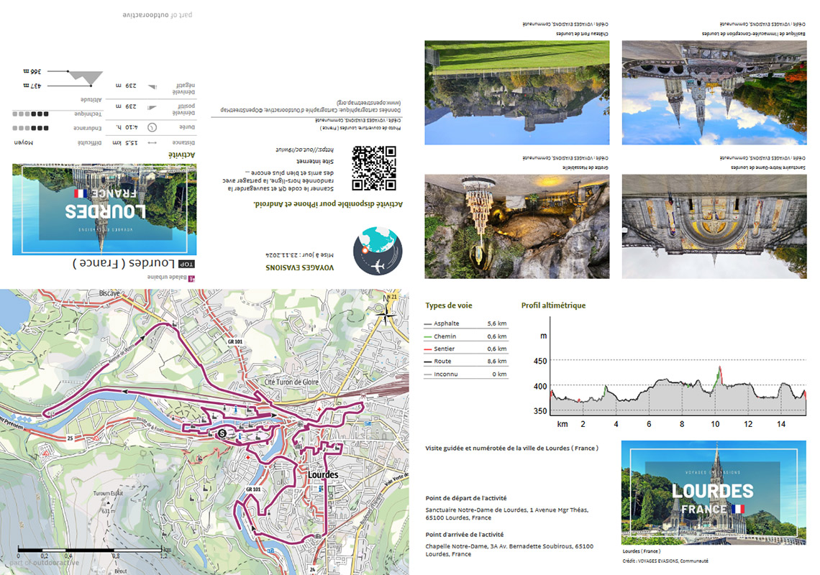Image resolution: width=820 pixels, height=575 pixels.
Task: Click the Activité disponible pour iPhone et Android text
Action: (x=328, y=204)
